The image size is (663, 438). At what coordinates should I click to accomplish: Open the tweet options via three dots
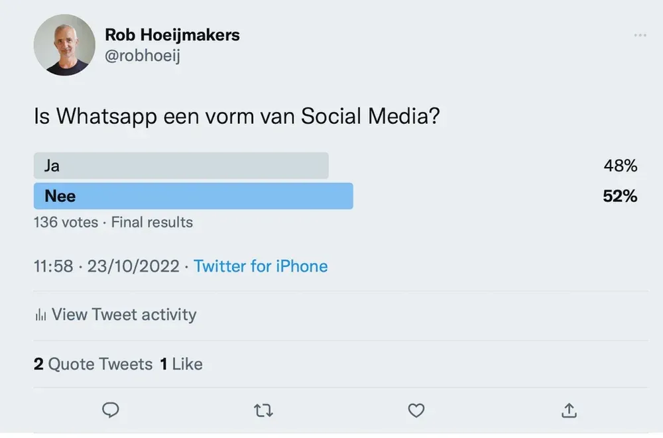pyautogui.click(x=640, y=34)
